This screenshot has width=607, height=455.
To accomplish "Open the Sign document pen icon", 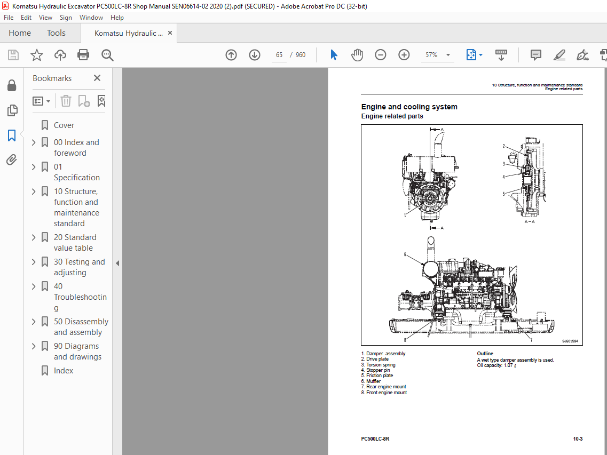I will pyautogui.click(x=582, y=55).
